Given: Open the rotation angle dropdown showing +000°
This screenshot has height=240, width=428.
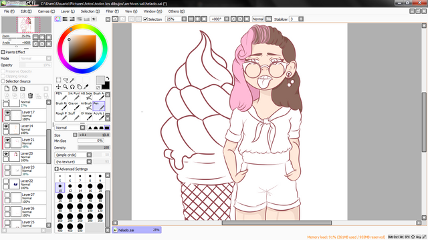Looking at the screenshot, I should click(227, 19).
